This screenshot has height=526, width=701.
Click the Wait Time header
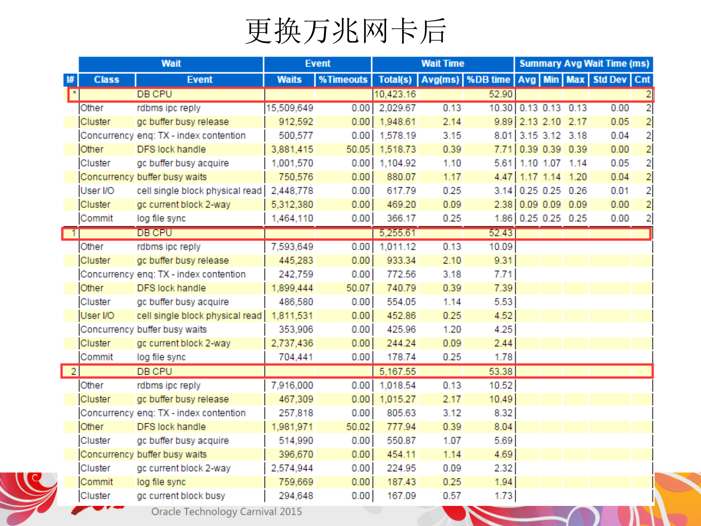pos(443,63)
